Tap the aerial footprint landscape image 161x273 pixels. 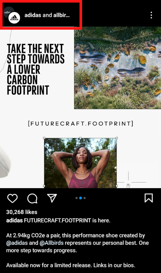(x=118, y=68)
